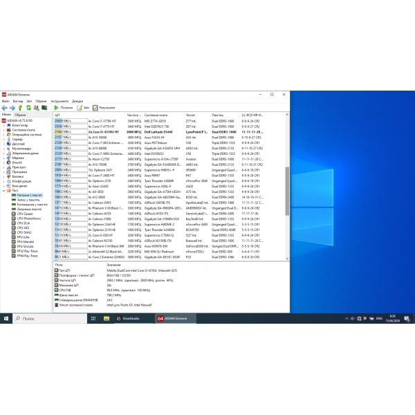The height and width of the screenshot is (415, 415).
Task: Sort by the ЦП column header
Action: click(x=89, y=115)
